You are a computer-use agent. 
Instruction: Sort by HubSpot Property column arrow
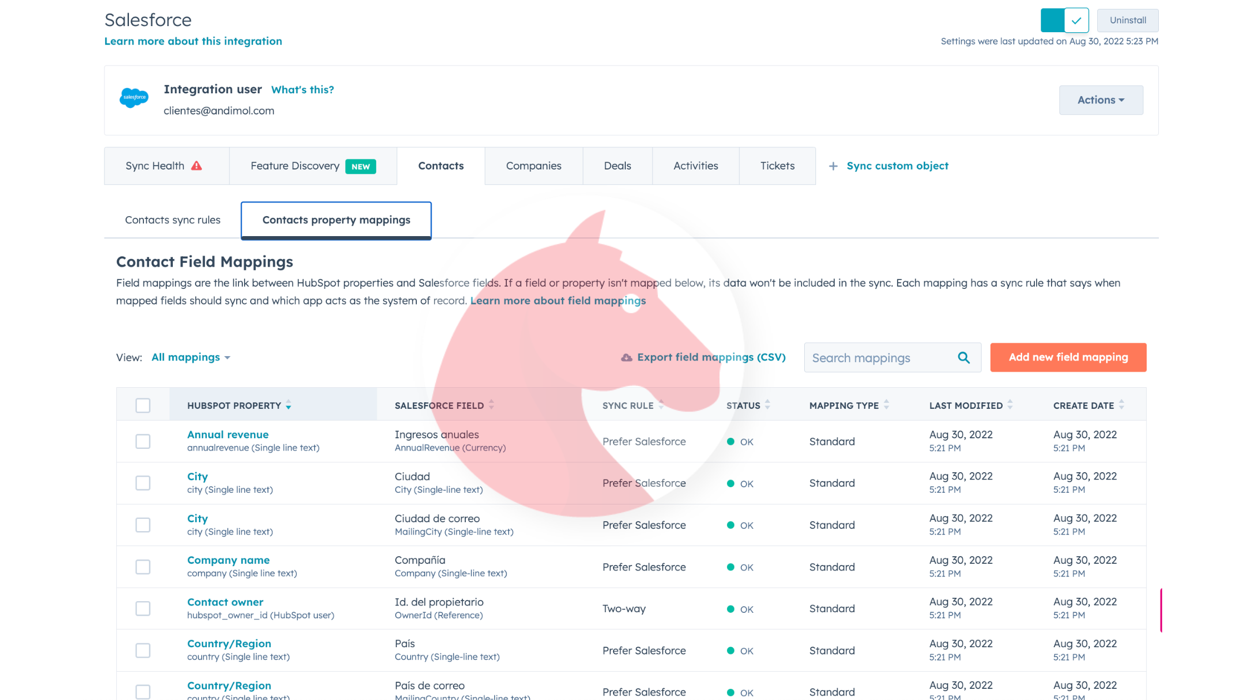[x=288, y=406]
